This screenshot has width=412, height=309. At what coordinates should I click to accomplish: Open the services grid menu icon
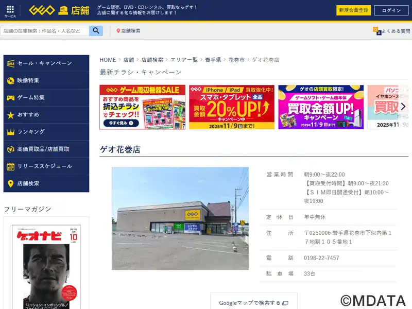[x=10, y=9]
